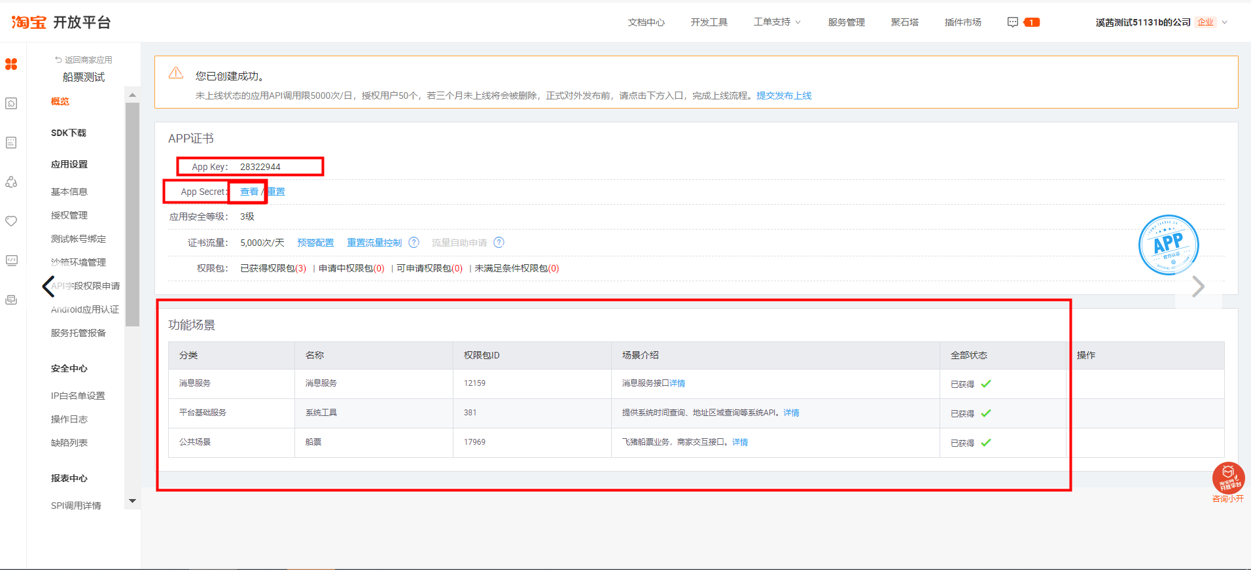Click the 权限包ID value 17969

[x=475, y=442]
